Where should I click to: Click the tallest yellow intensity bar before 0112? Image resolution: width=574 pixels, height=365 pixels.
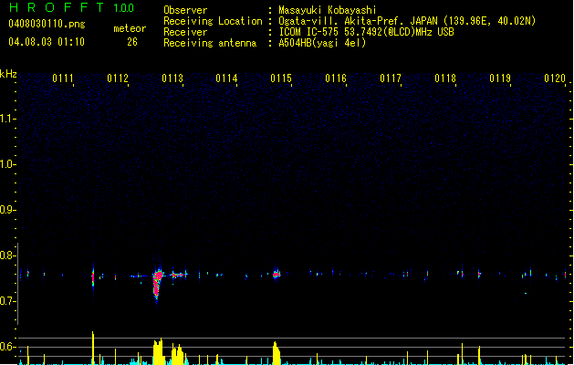coord(93,348)
